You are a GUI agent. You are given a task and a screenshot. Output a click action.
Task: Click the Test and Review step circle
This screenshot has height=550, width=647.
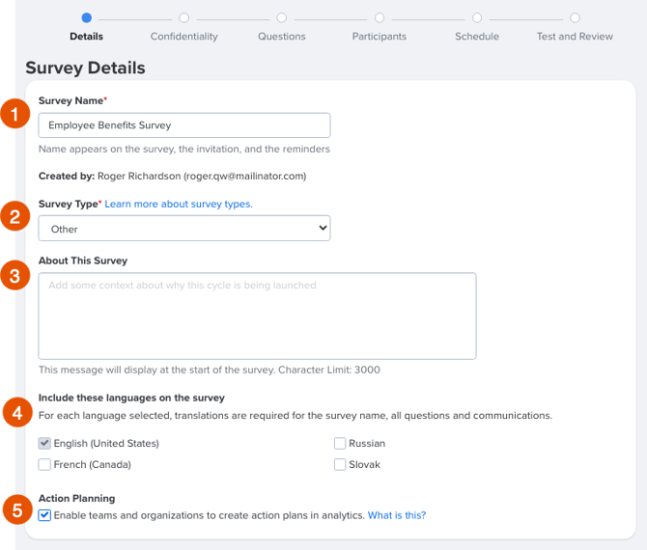pyautogui.click(x=575, y=17)
